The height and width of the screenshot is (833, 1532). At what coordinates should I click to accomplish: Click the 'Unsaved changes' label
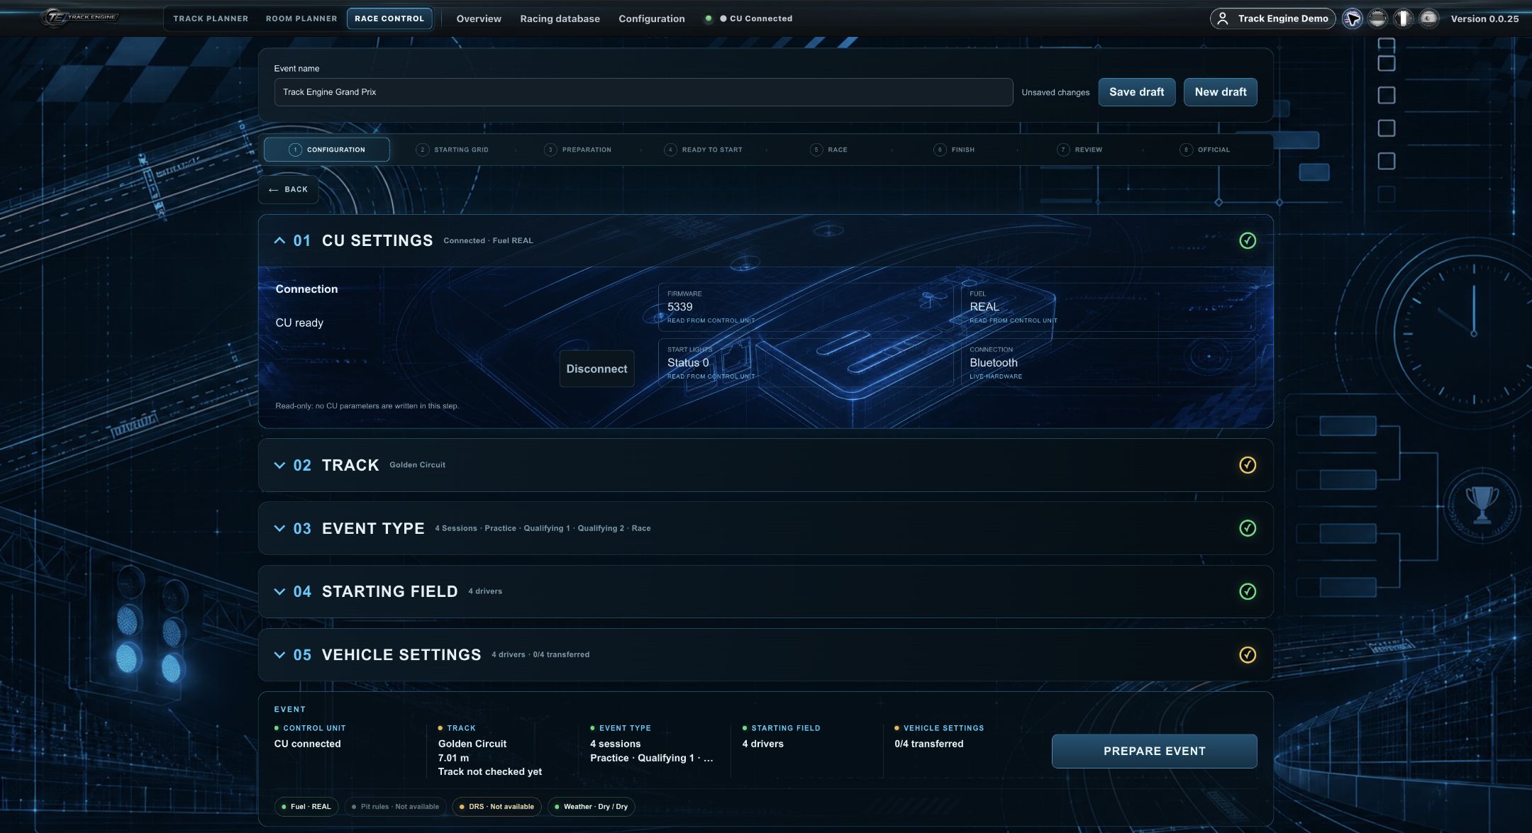(1055, 93)
